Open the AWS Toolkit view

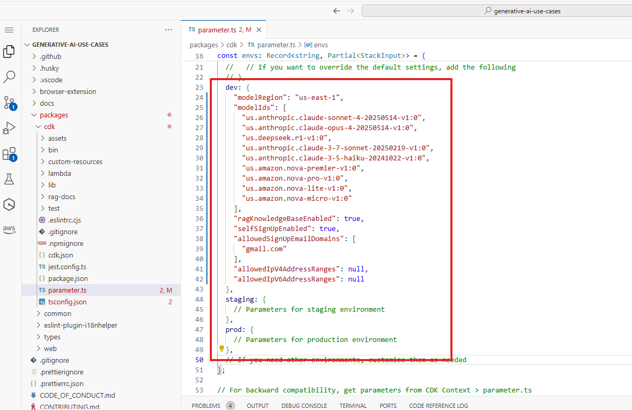point(9,229)
